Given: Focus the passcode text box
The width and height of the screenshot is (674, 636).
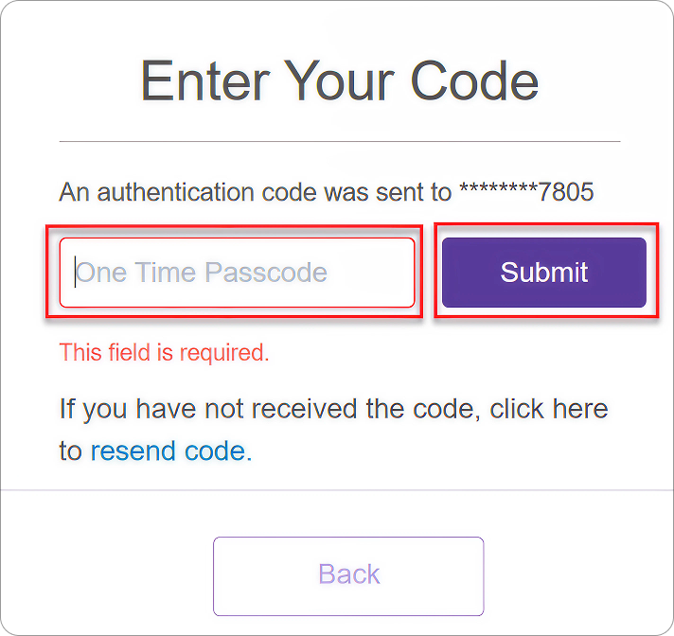Looking at the screenshot, I should 238,273.
